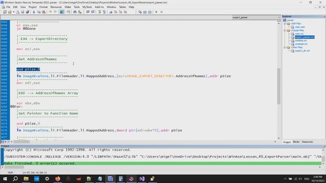326x183 pixels.
Task: Click the Paste toolbar icon
Action: tap(43, 12)
